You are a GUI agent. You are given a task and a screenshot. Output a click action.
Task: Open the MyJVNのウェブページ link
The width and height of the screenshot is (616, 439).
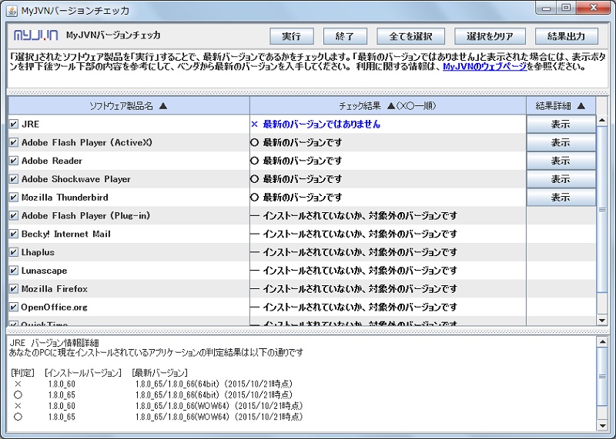pyautogui.click(x=485, y=66)
